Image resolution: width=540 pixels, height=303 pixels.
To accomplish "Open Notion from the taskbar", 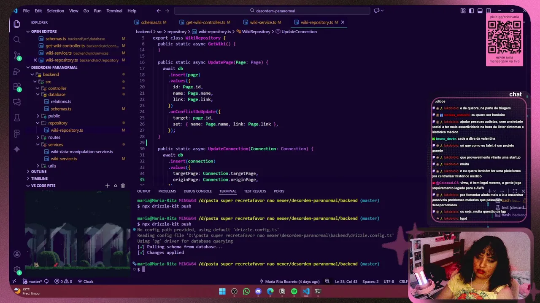I will (282, 291).
